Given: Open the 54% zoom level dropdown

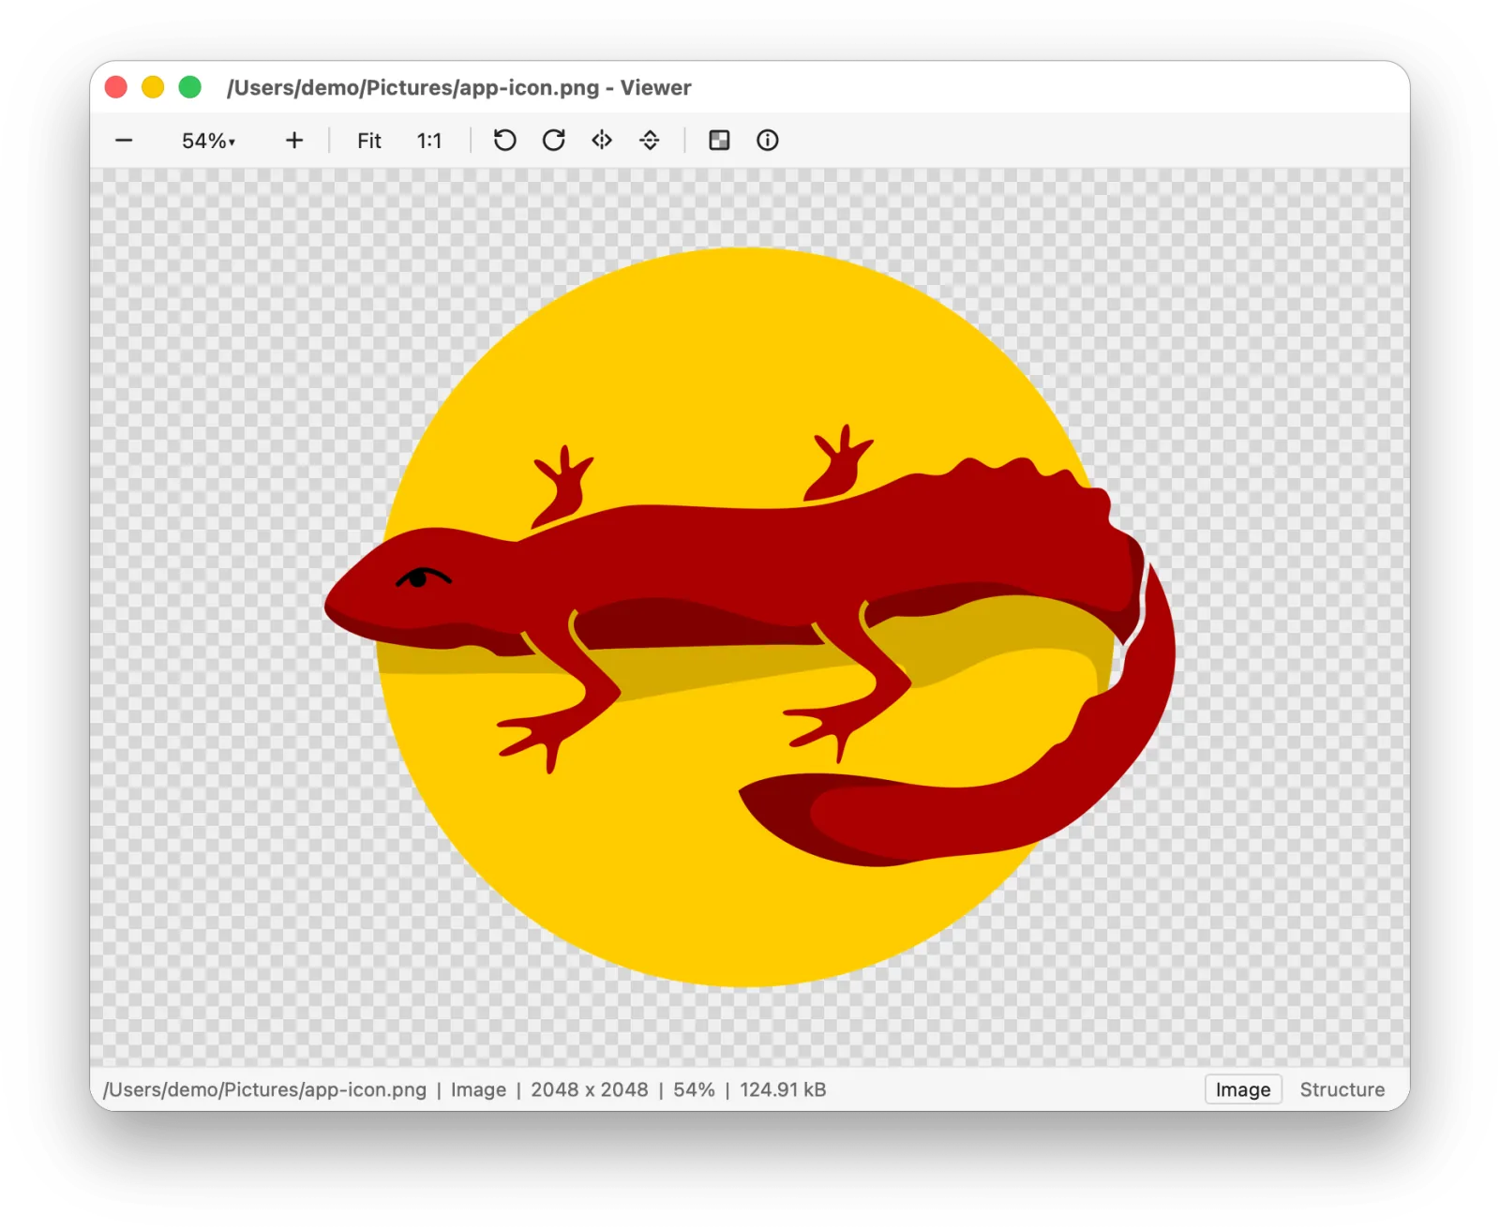Looking at the screenshot, I should (x=208, y=141).
